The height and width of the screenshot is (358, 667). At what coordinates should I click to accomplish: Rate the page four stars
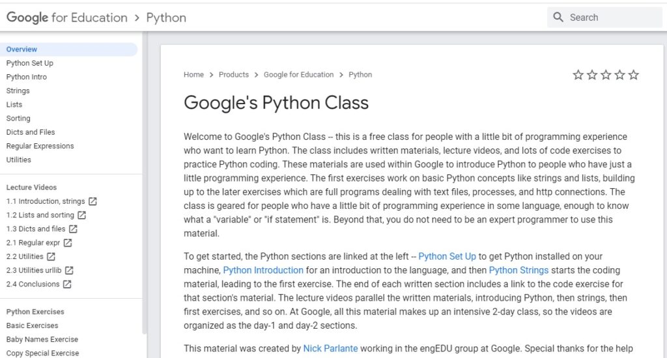click(x=620, y=75)
